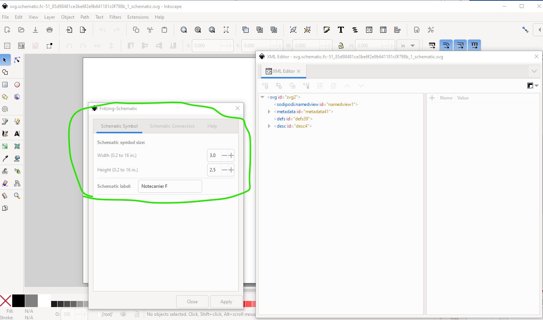Open the Filters menu
This screenshot has height=320, width=543.
[115, 17]
